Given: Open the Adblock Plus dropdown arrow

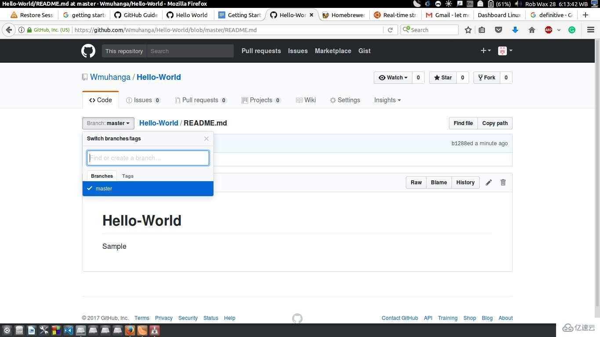Looking at the screenshot, I should 559,30.
